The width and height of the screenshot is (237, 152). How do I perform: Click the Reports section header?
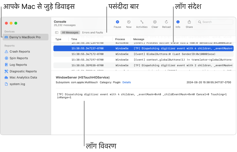(9, 46)
